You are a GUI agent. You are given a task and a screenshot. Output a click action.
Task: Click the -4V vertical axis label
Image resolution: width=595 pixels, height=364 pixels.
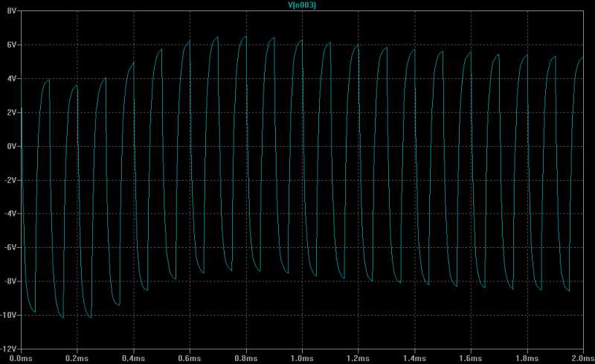click(x=10, y=214)
